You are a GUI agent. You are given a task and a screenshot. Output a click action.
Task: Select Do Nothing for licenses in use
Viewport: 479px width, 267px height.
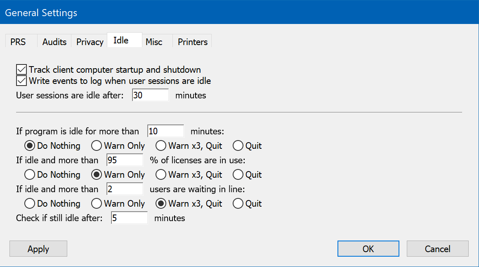(30, 175)
